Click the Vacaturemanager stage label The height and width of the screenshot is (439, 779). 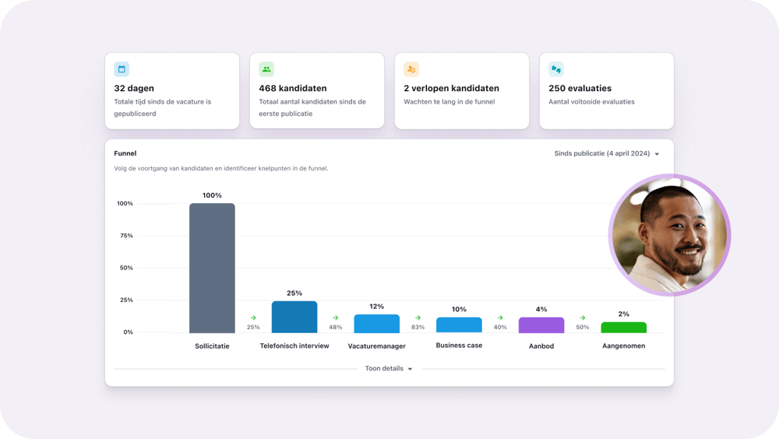coord(377,346)
